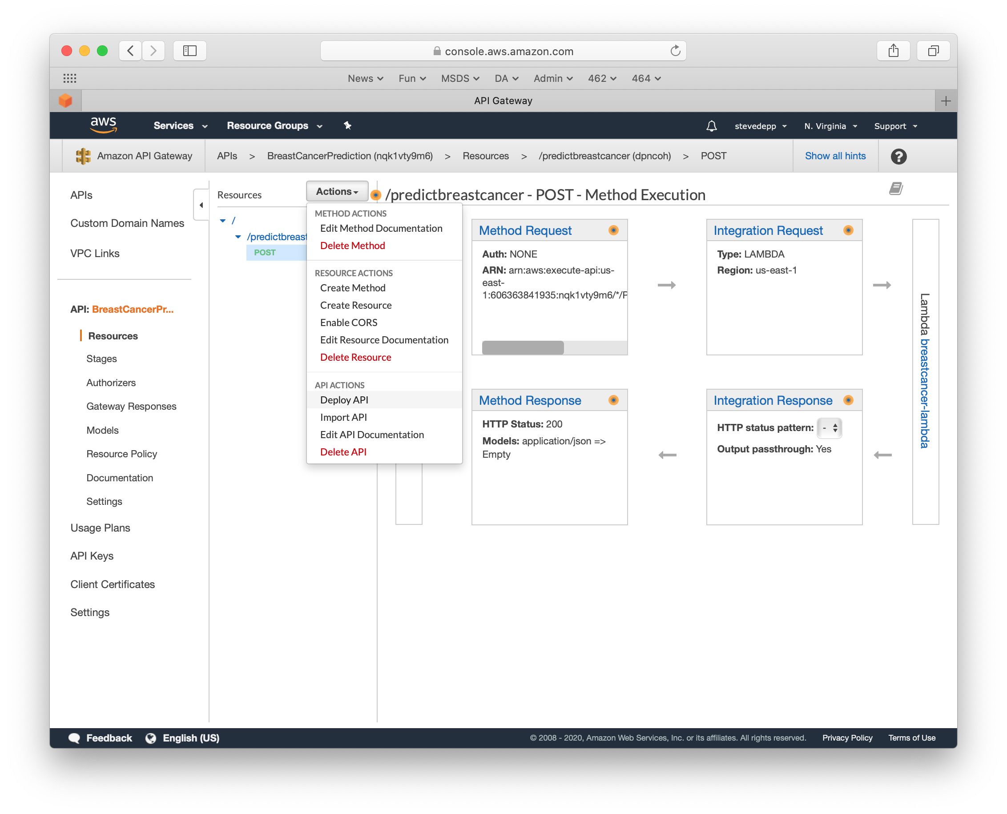
Task: Click the Method Request horizontal scrollbar
Action: (x=523, y=347)
